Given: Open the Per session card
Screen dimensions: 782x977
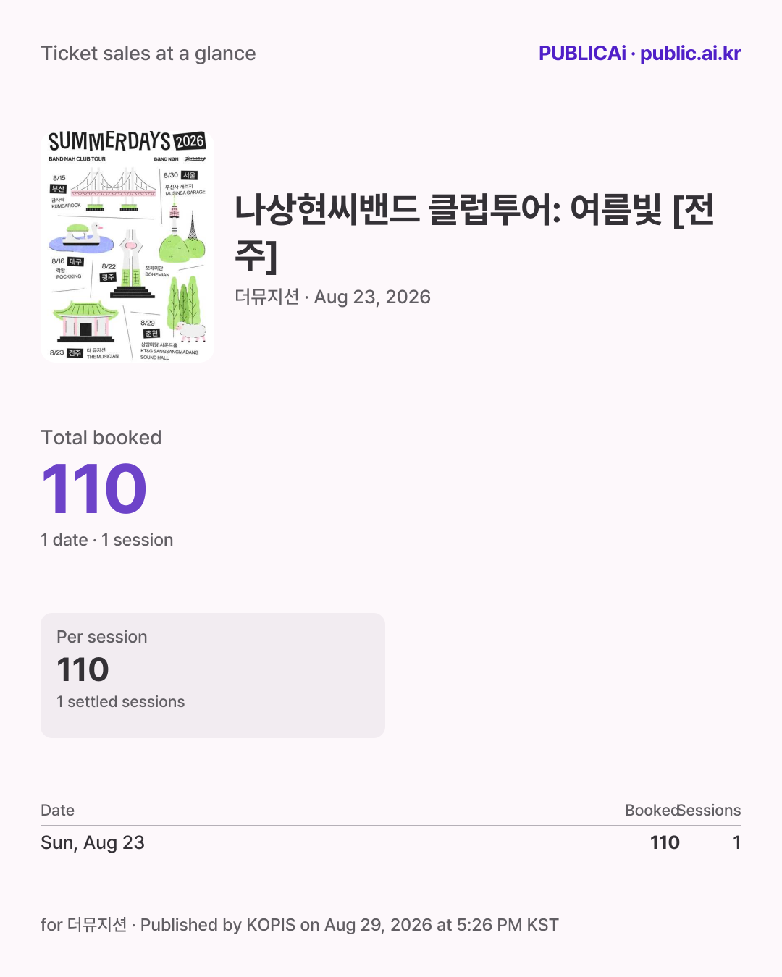Looking at the screenshot, I should coord(213,675).
